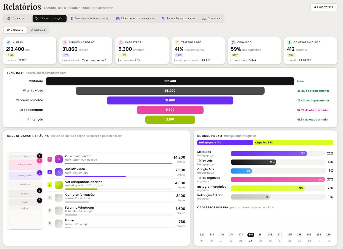Click the hero + botão block in wireframe

(25, 165)
